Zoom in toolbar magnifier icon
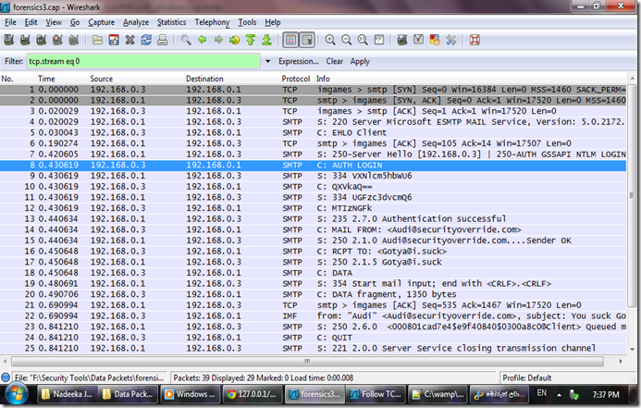This screenshot has height=408, width=641. tap(330, 40)
